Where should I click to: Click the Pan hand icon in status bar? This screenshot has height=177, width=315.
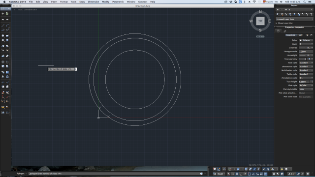click(x=274, y=174)
